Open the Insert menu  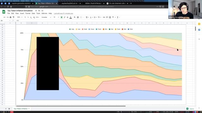pos(22,13)
